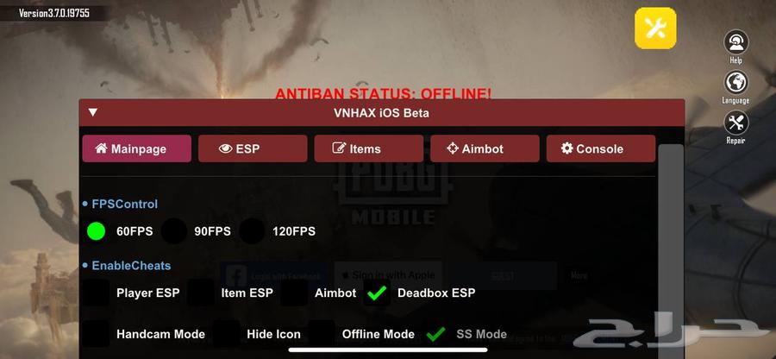Select the 90FPS radio option
The width and height of the screenshot is (776, 359).
click(x=174, y=231)
